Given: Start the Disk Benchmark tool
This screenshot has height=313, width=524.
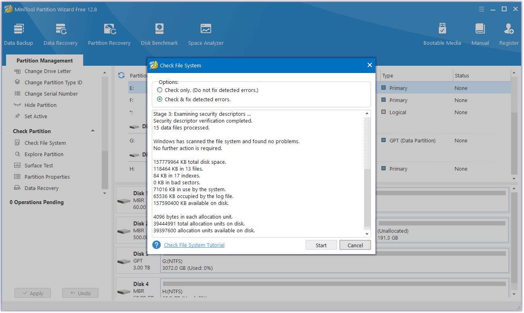Looking at the screenshot, I should tap(159, 35).
